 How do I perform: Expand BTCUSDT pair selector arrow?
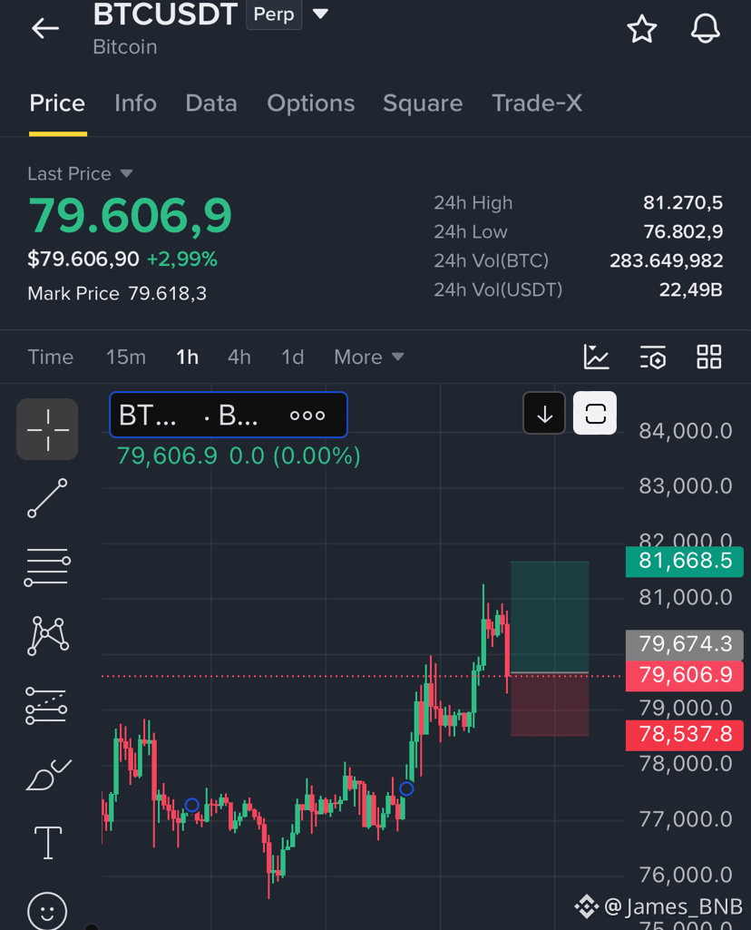(x=320, y=14)
